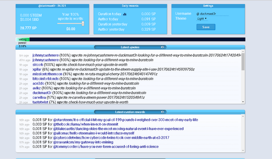272x159 pixels.
Task: Open bitcoinforblonds user link
Action: 45,78
